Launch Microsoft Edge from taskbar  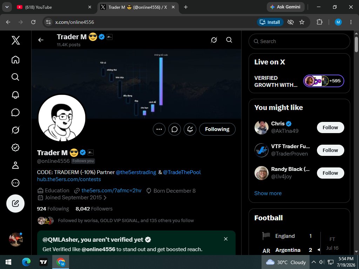(26, 262)
